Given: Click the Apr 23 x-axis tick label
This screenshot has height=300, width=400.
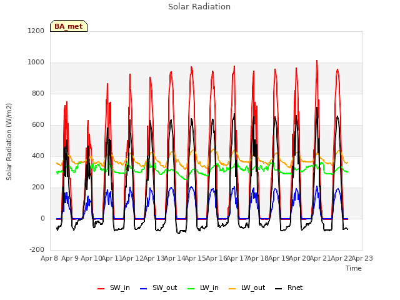Looking at the screenshot, I should [362, 258].
